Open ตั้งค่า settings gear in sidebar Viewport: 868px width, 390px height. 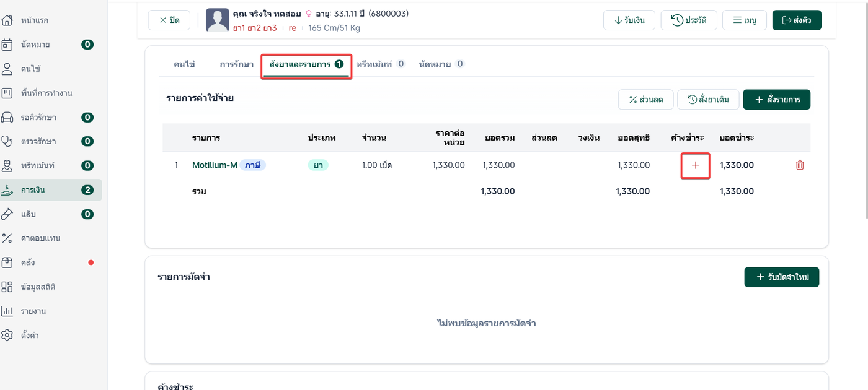tap(7, 335)
